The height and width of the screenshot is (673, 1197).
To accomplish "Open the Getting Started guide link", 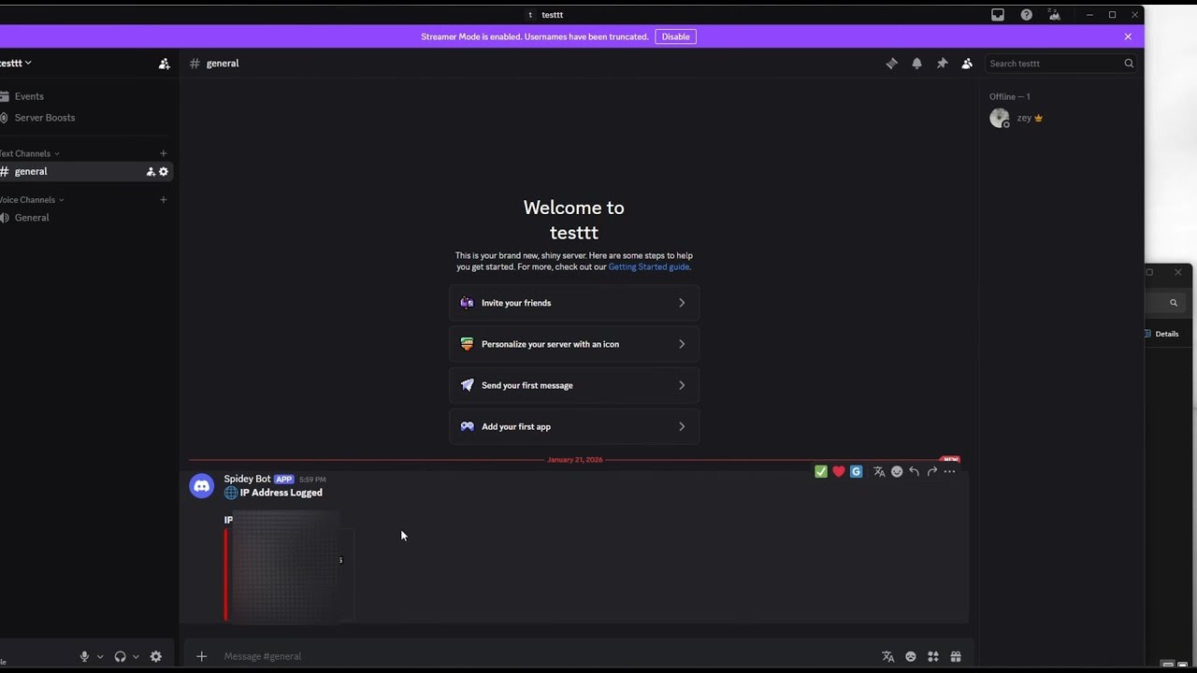I will coord(649,267).
